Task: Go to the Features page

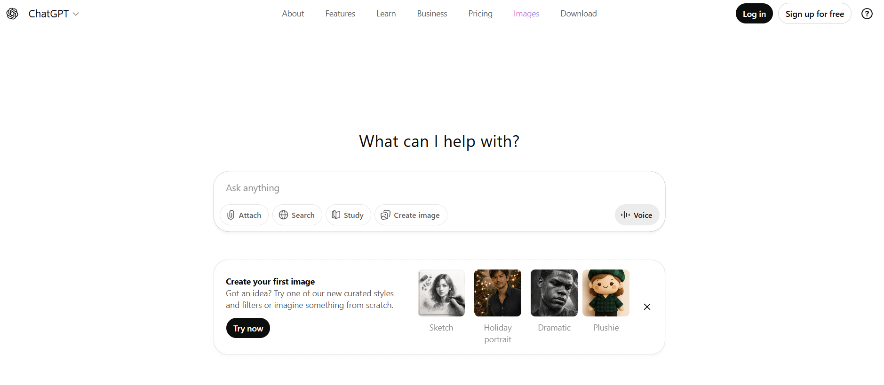Action: pyautogui.click(x=340, y=14)
